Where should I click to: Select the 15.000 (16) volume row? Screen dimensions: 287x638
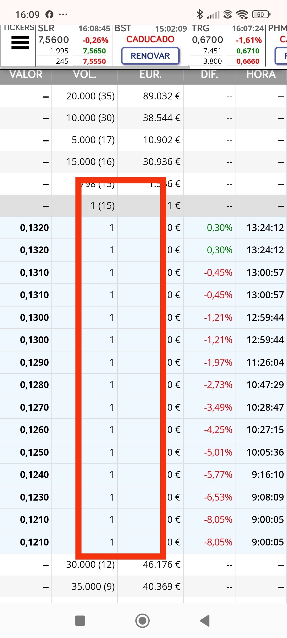[143, 162]
